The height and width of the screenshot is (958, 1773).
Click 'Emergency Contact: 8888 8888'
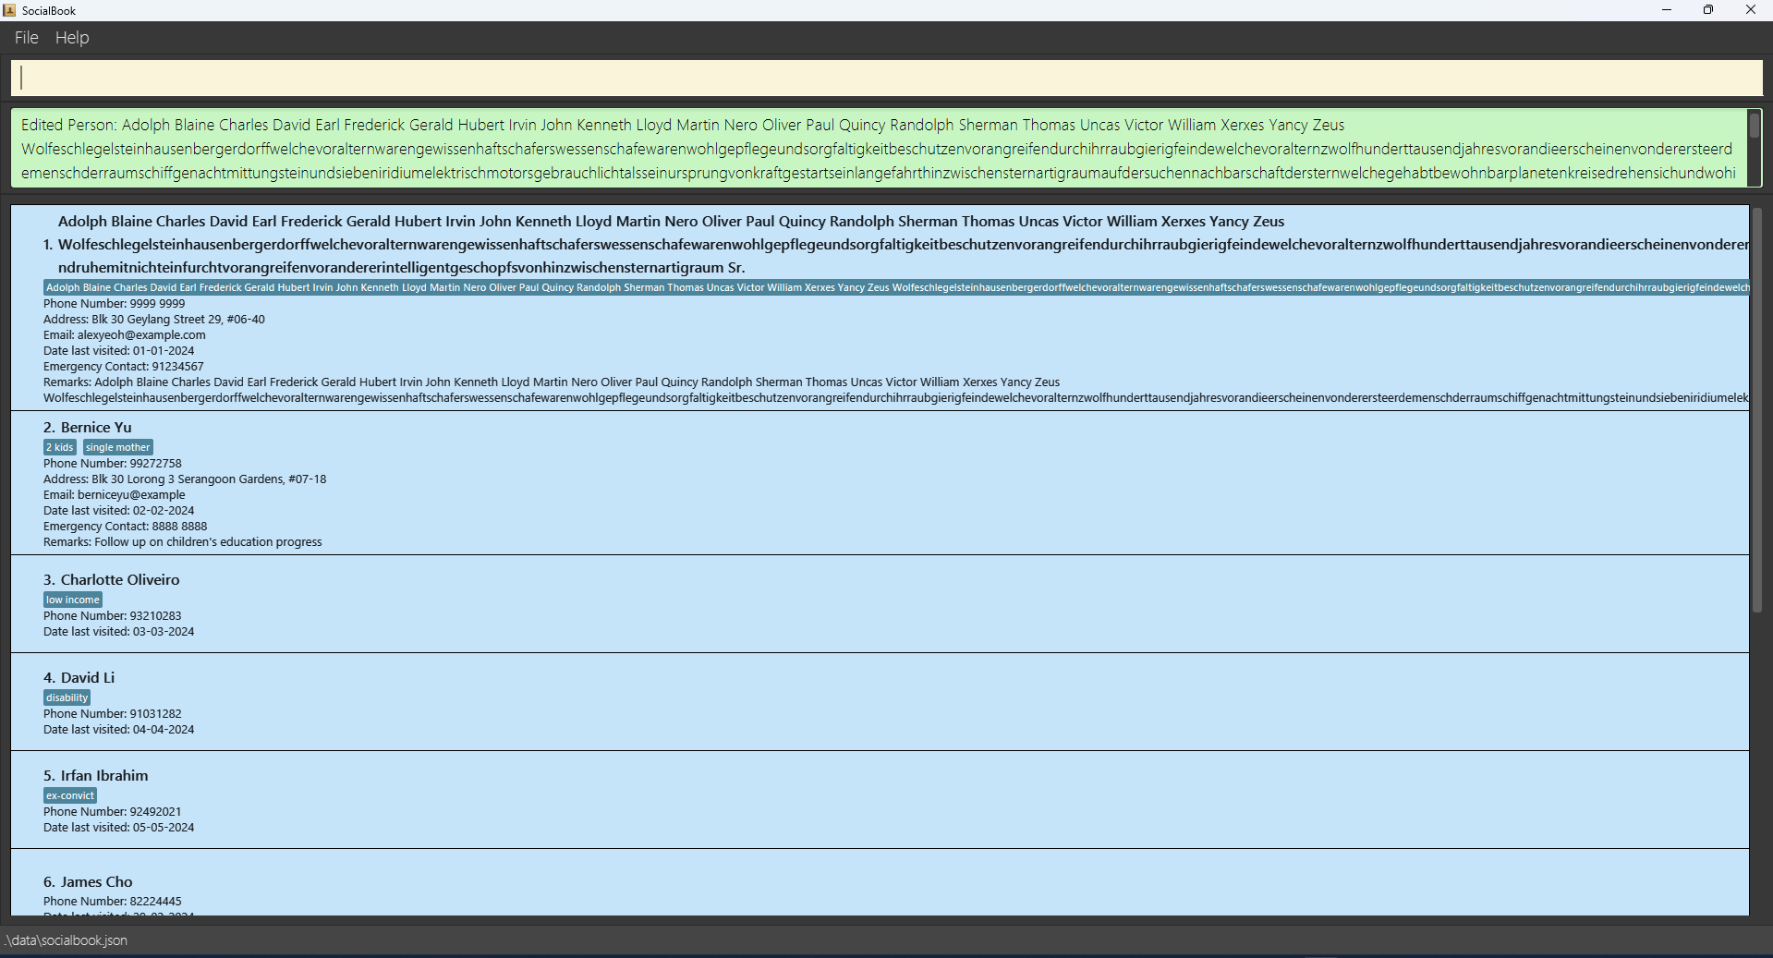(x=126, y=527)
